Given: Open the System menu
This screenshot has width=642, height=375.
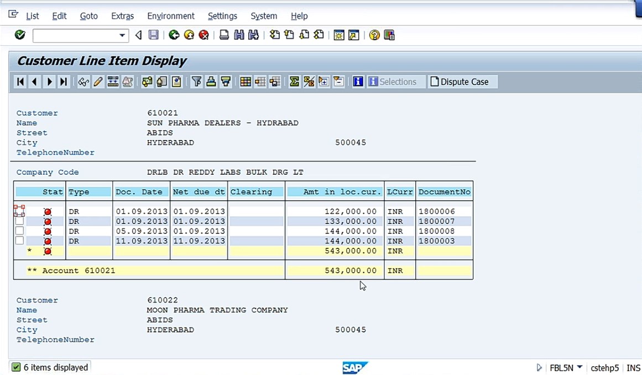Looking at the screenshot, I should (264, 16).
